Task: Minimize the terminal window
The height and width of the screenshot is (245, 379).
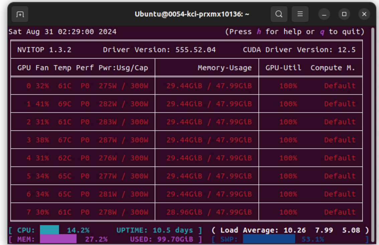Action: [324, 14]
